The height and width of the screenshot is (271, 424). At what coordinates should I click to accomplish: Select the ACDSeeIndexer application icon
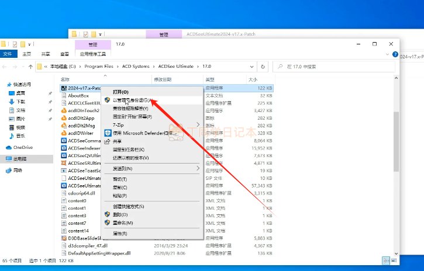[64, 148]
